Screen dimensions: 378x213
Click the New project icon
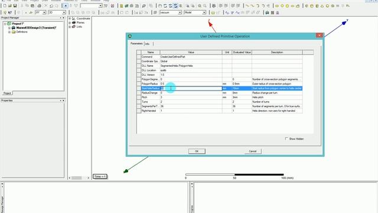click(x=5, y=5)
